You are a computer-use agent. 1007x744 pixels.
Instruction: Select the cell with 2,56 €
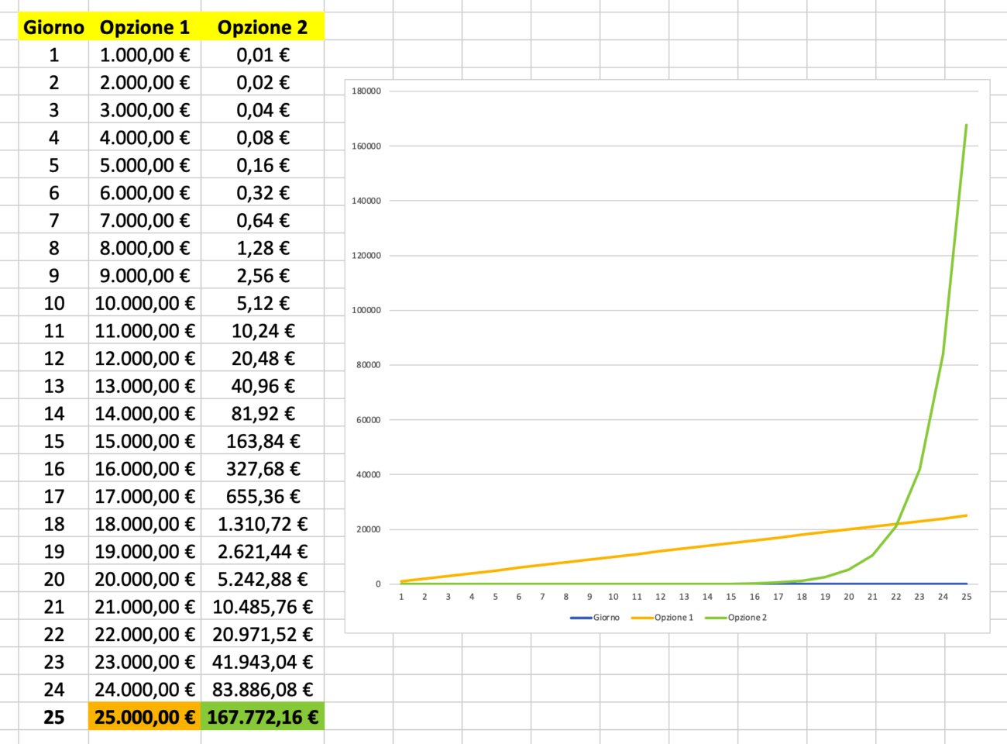pos(263,275)
